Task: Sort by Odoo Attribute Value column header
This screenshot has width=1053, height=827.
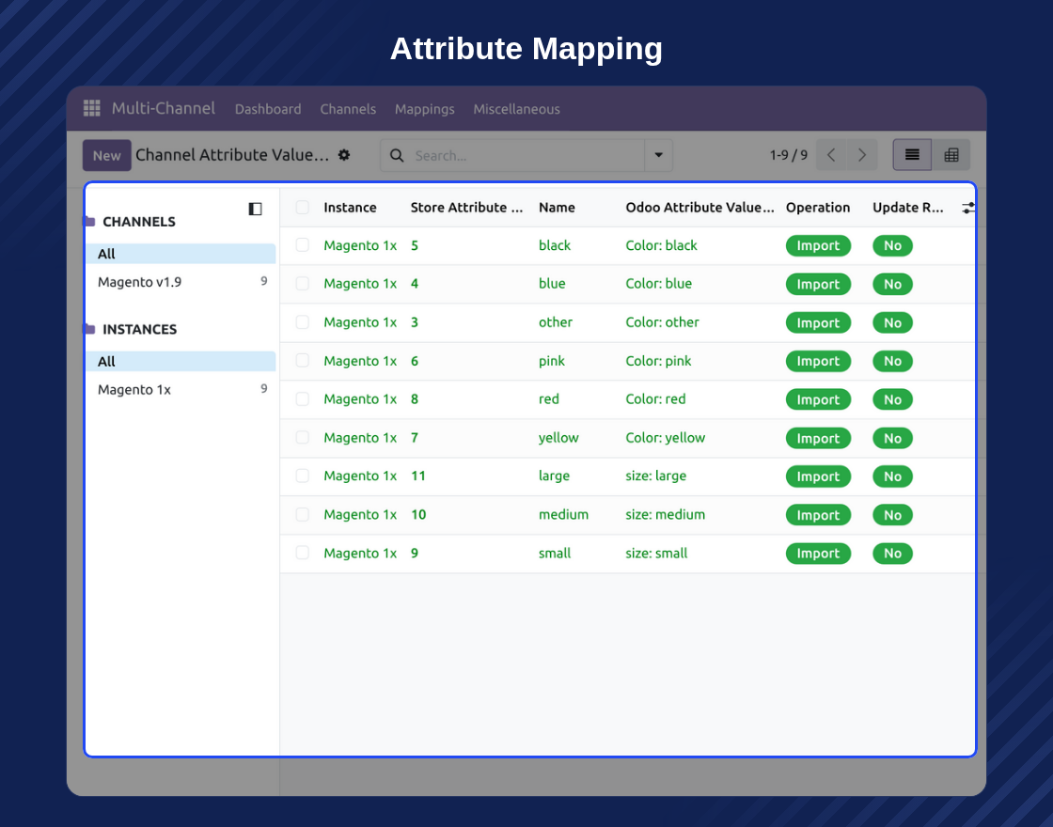Action: pyautogui.click(x=699, y=208)
